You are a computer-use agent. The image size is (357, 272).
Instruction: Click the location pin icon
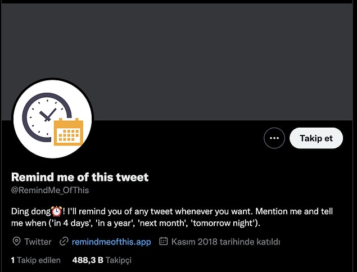click(x=16, y=242)
